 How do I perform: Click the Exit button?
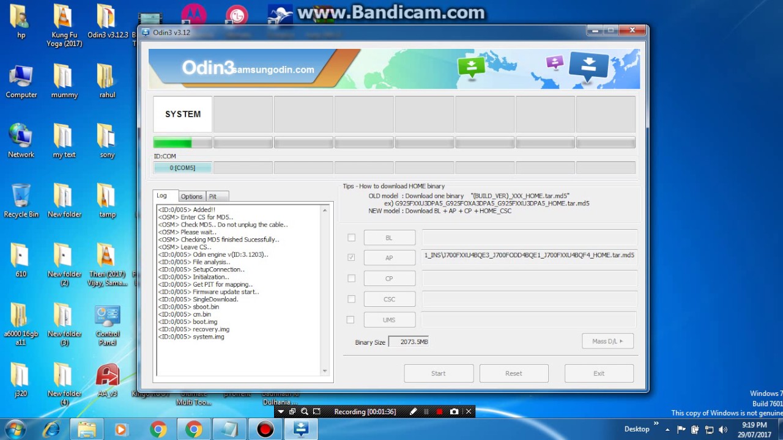tap(599, 373)
